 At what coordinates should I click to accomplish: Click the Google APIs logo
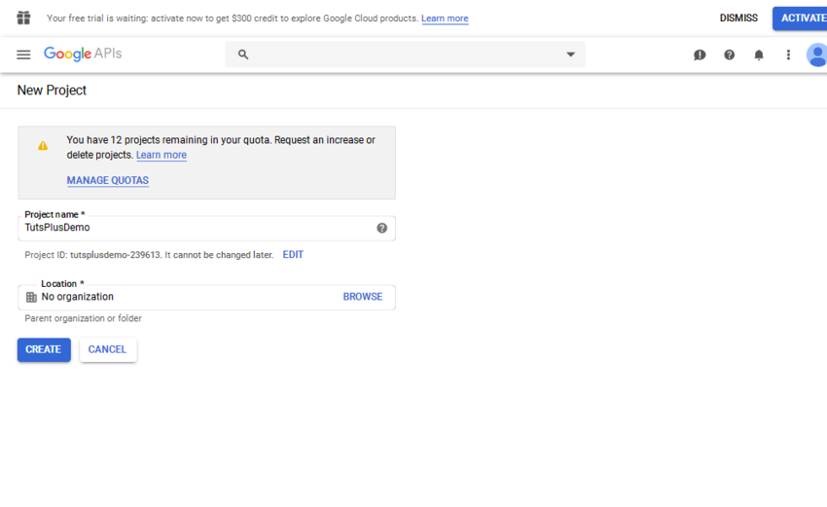click(83, 54)
